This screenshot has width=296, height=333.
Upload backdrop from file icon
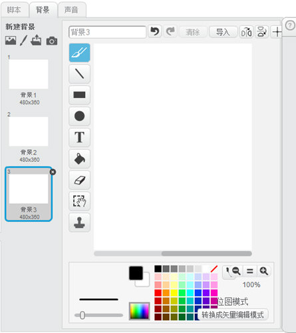pos(36,41)
